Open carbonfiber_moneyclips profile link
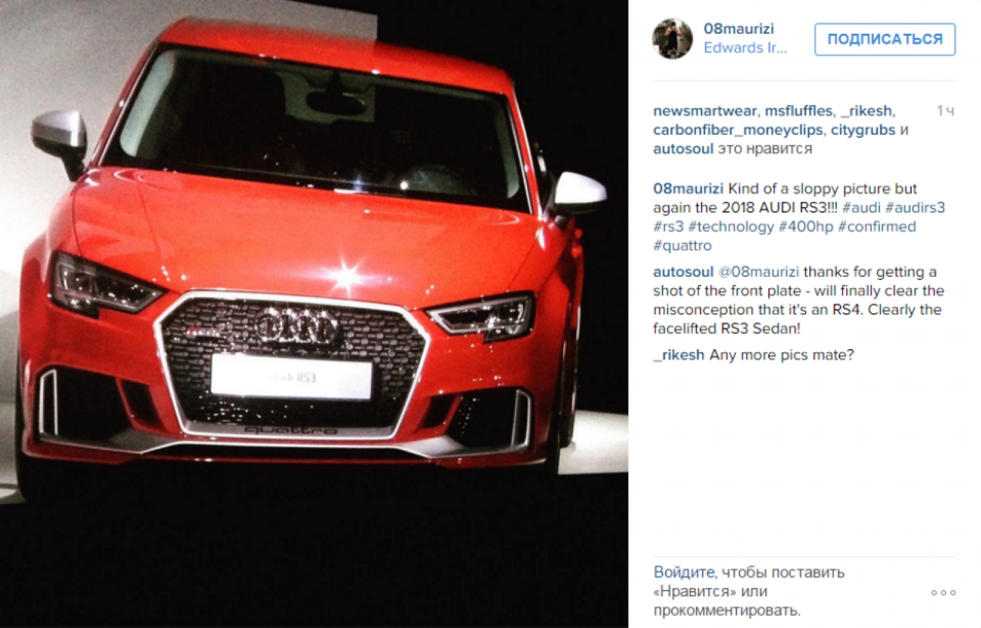This screenshot has height=628, width=981. [738, 130]
